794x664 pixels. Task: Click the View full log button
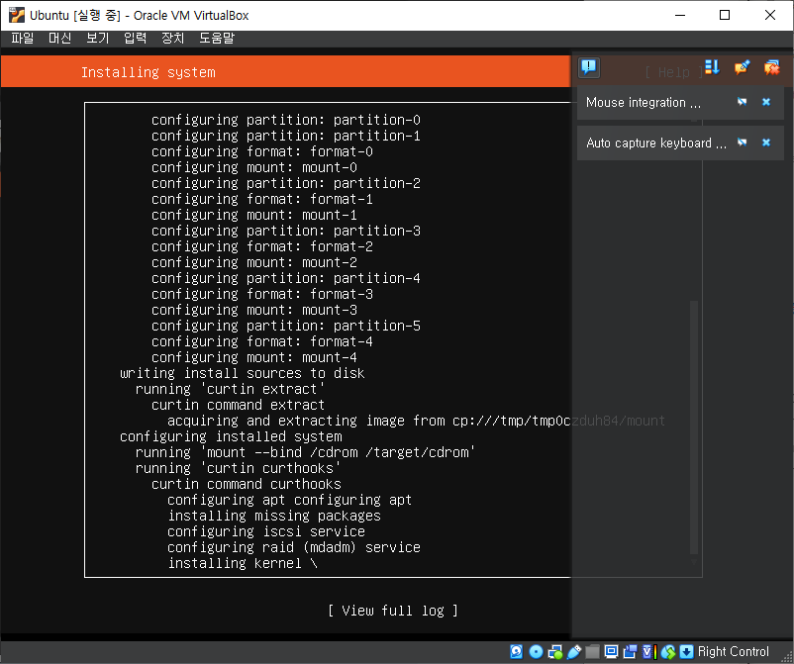(393, 611)
